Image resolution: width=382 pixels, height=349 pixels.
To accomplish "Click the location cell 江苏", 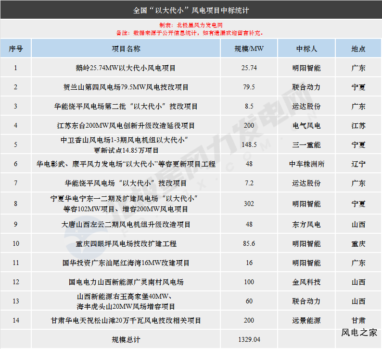I will click(x=358, y=125).
